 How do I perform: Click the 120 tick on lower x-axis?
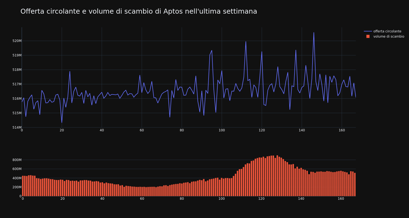pyautogui.click(x=261, y=199)
